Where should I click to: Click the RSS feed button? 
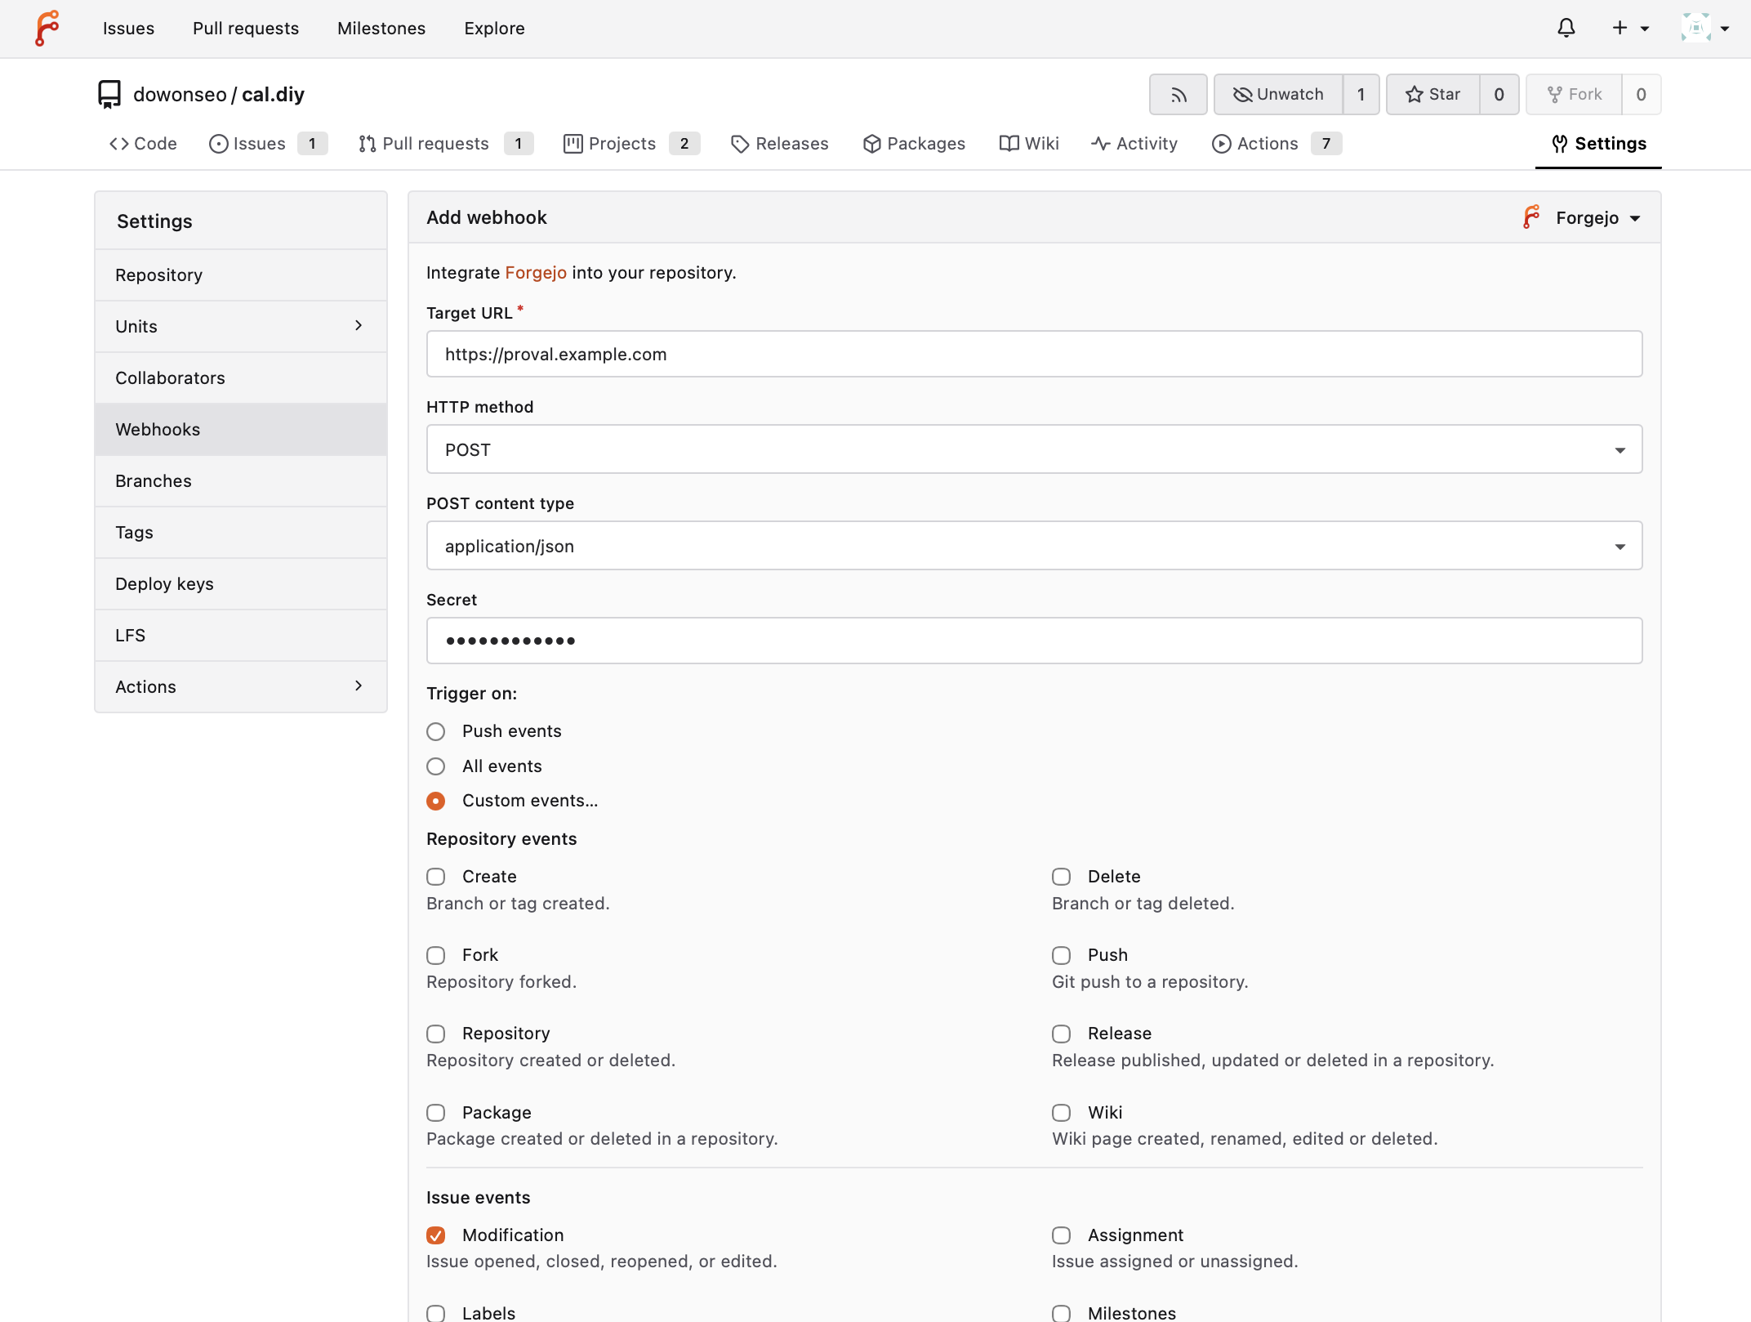coord(1178,95)
